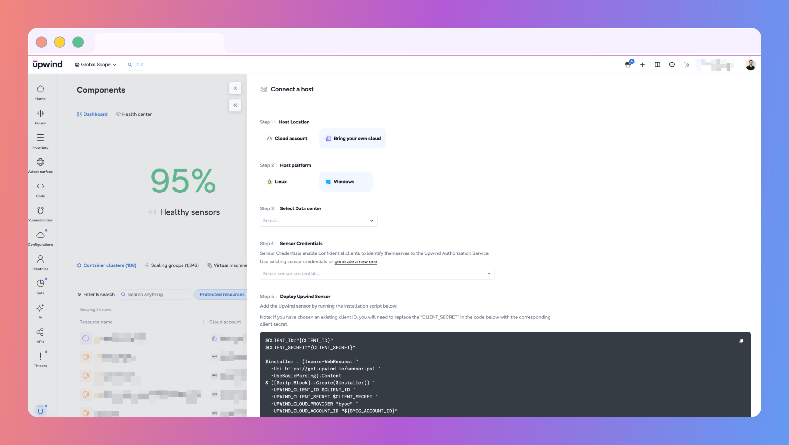This screenshot has width=789, height=445.
Task: Expand the Global Scope selector
Action: (x=96, y=65)
